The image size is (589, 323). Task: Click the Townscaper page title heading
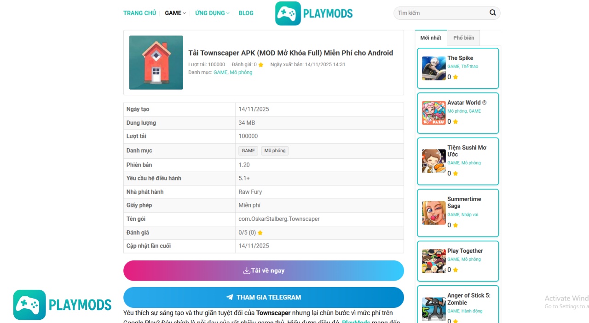291,53
